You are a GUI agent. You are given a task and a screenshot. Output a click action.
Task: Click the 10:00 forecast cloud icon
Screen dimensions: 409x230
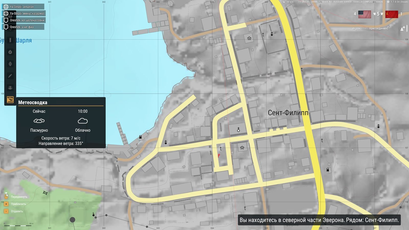(83, 121)
